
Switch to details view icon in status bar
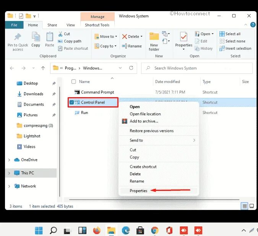coord(245,206)
